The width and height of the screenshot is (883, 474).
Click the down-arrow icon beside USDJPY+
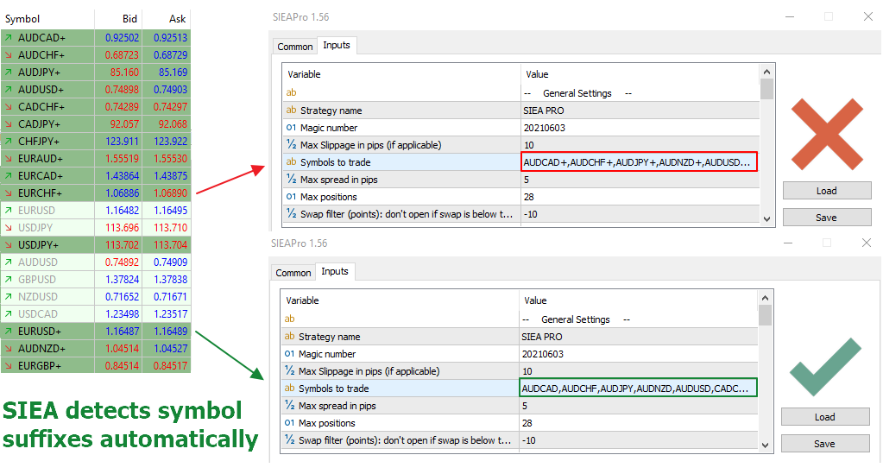pyautogui.click(x=9, y=244)
